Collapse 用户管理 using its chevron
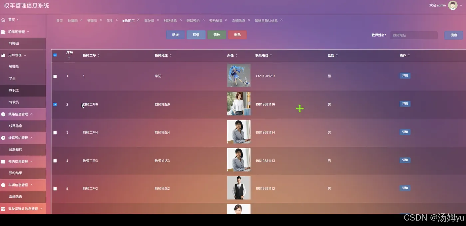The image size is (466, 226). click(25, 55)
